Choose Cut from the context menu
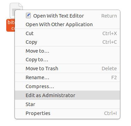The image size is (131, 126). 67,33
